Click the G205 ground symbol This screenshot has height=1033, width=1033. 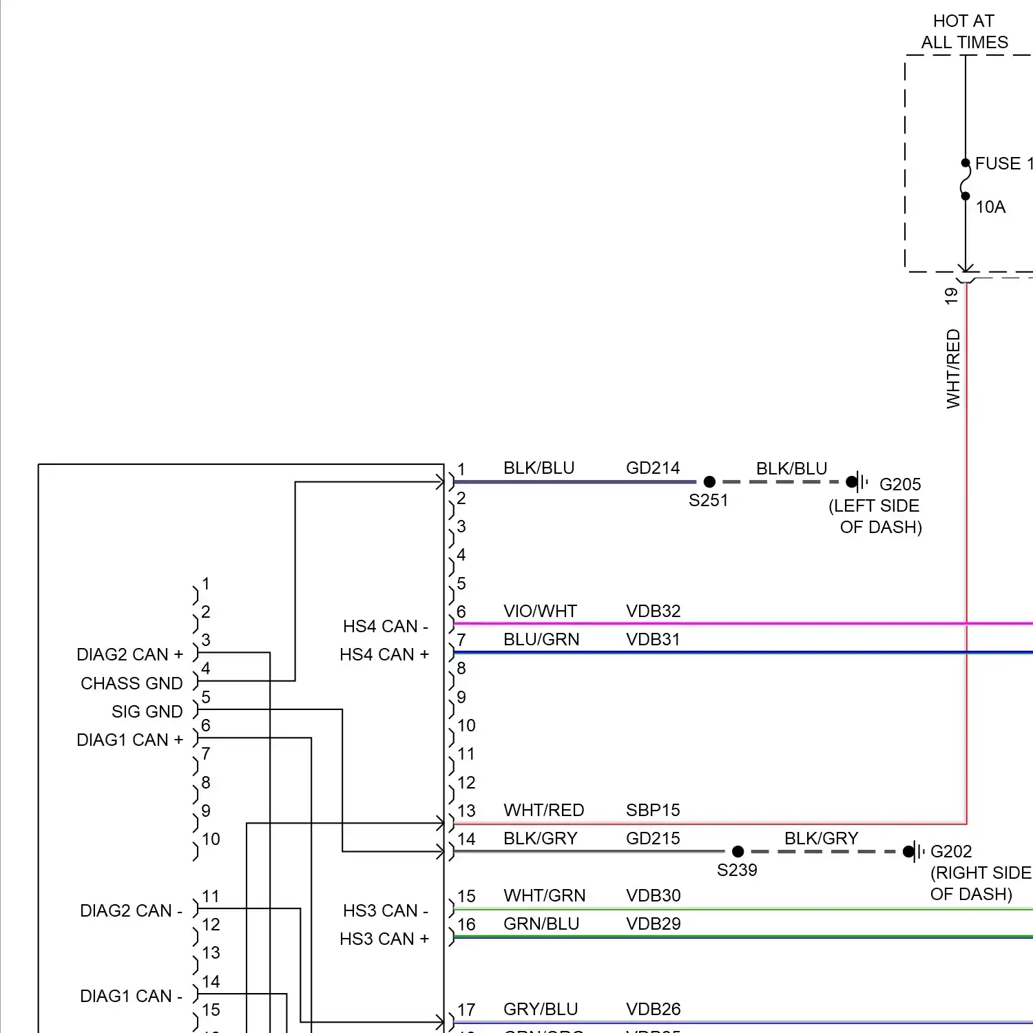(x=857, y=482)
